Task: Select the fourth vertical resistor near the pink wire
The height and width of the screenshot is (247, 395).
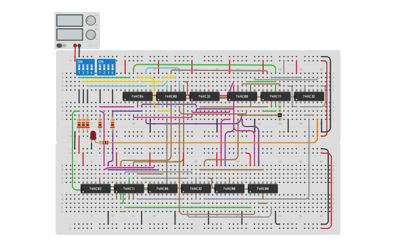Action: click(100, 123)
